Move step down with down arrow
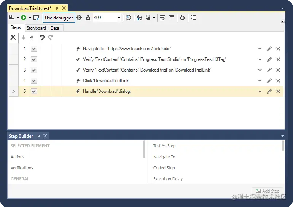The width and height of the screenshot is (293, 207). pos(24,38)
